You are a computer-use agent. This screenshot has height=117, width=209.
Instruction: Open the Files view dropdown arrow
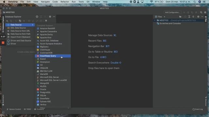[164, 17]
